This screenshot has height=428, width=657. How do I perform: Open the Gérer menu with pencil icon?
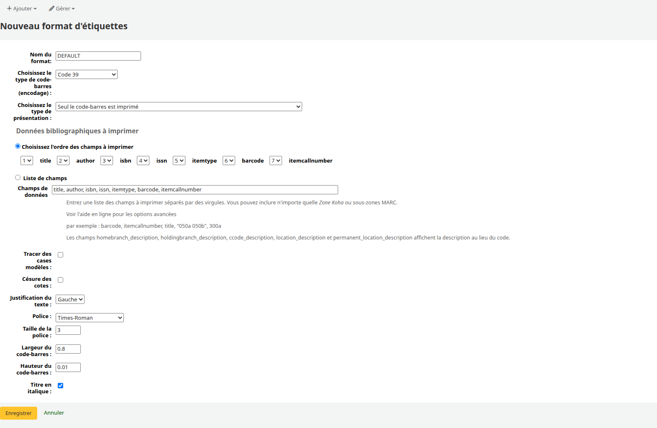click(x=62, y=8)
